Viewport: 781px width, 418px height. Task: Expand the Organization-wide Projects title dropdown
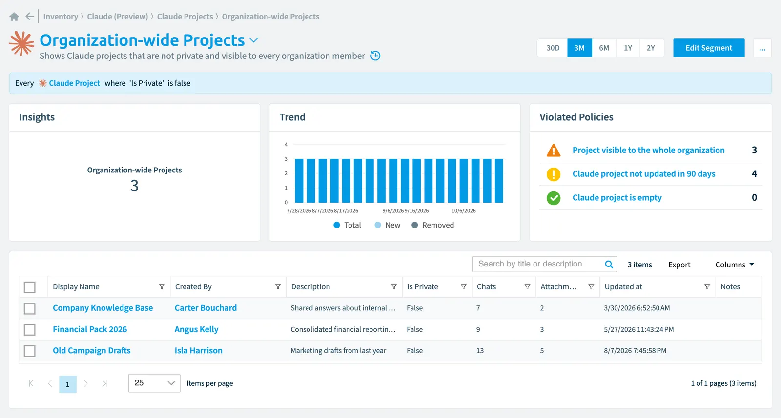[x=254, y=40]
